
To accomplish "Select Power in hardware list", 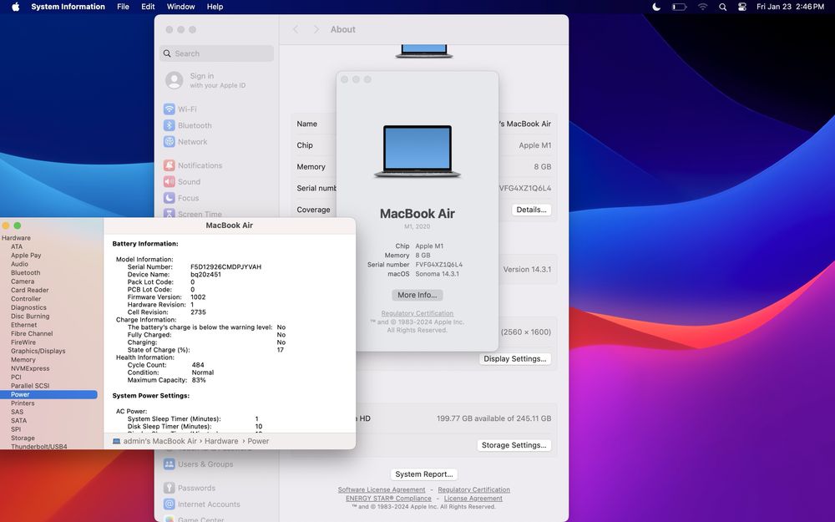I will click(x=48, y=395).
